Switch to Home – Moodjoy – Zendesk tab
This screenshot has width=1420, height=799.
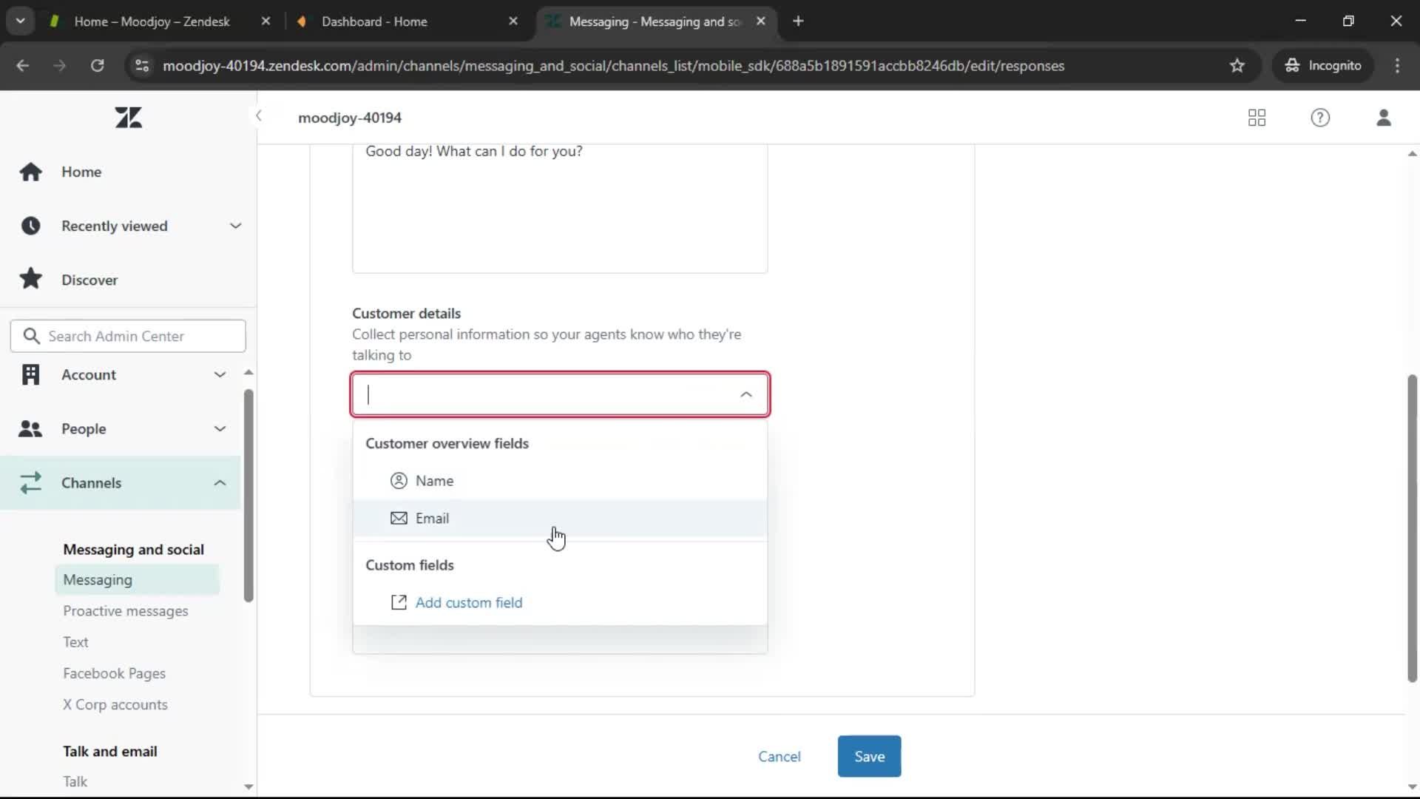tap(152, 21)
